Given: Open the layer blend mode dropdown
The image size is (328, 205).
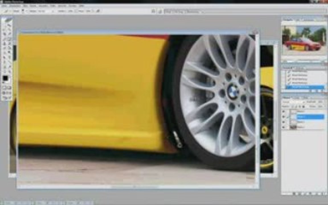Looking at the screenshot, I should click(x=293, y=102).
